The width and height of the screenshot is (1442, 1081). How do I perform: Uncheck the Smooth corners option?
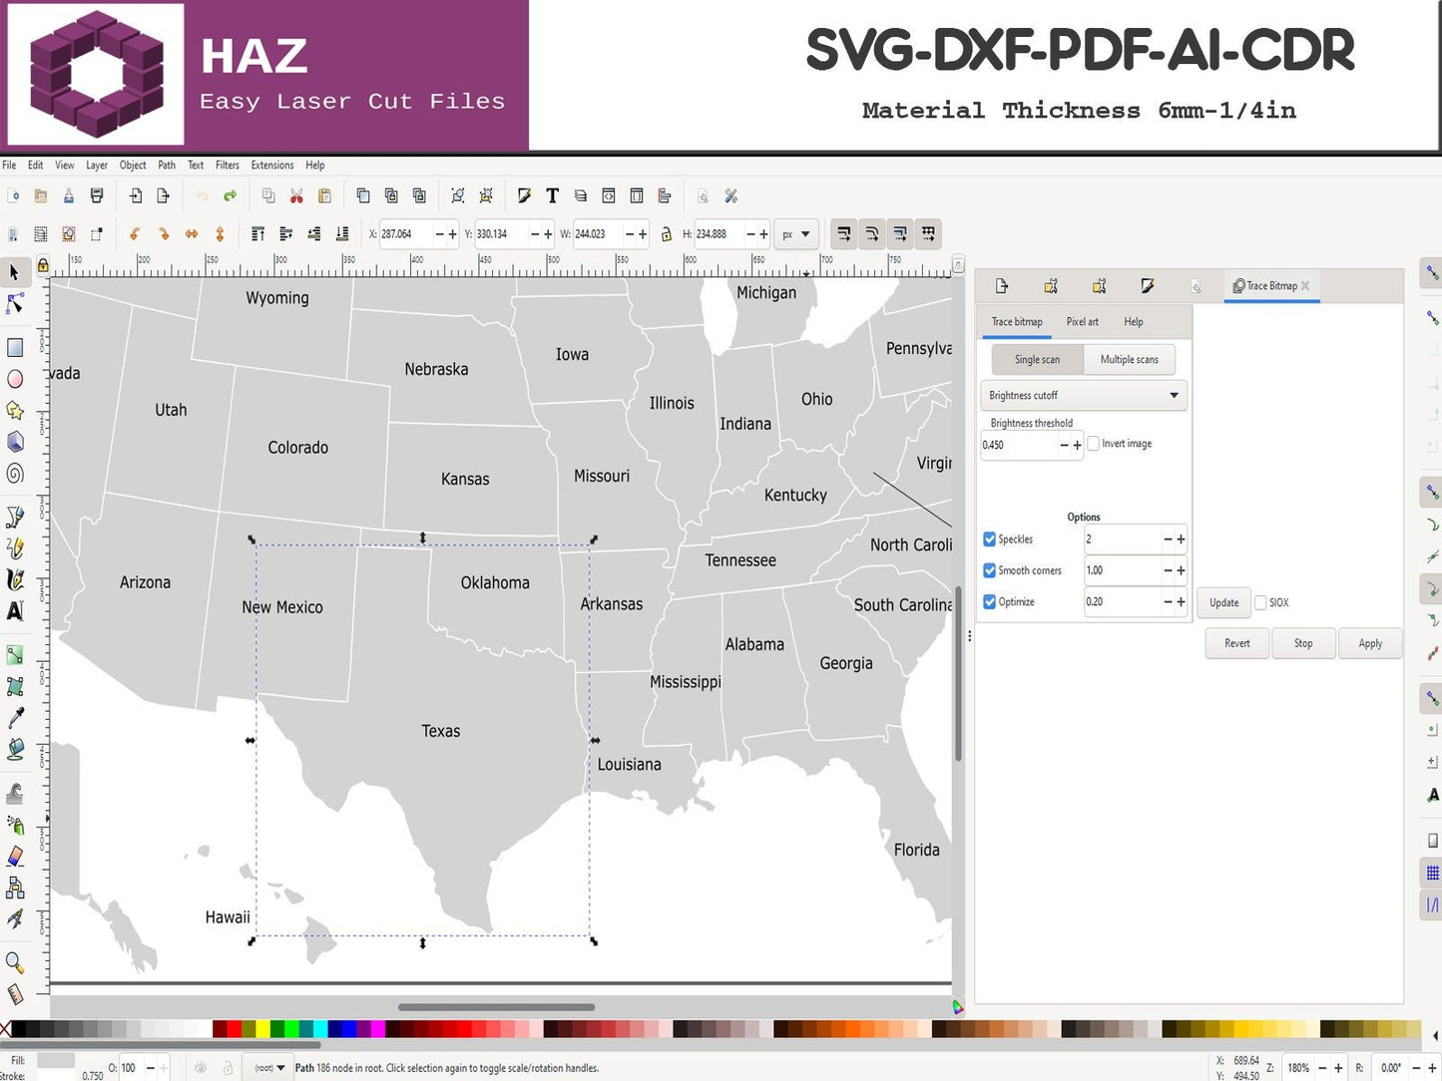[990, 570]
